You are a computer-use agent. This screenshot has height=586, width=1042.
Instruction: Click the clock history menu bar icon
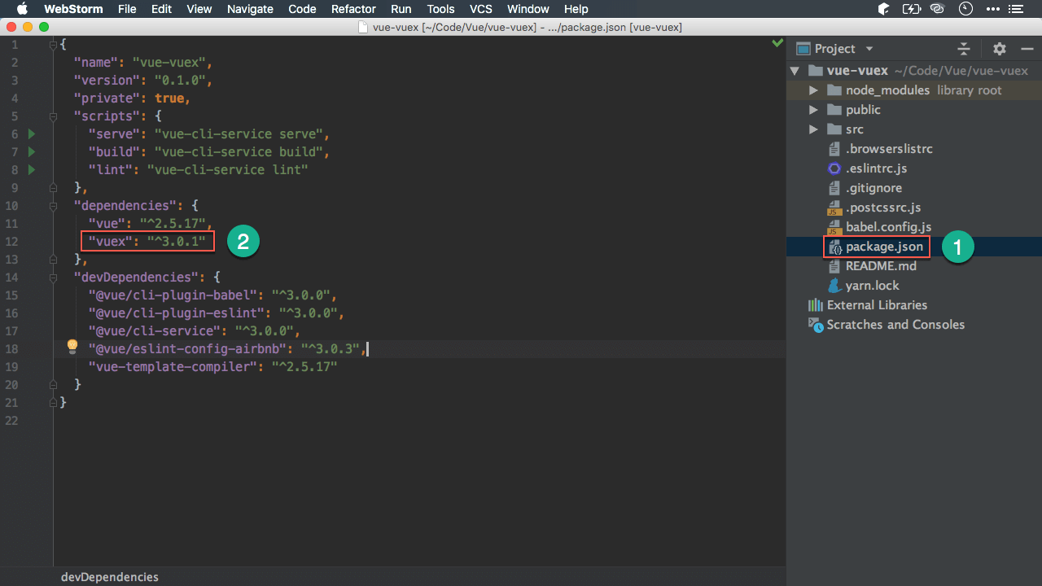coord(965,9)
